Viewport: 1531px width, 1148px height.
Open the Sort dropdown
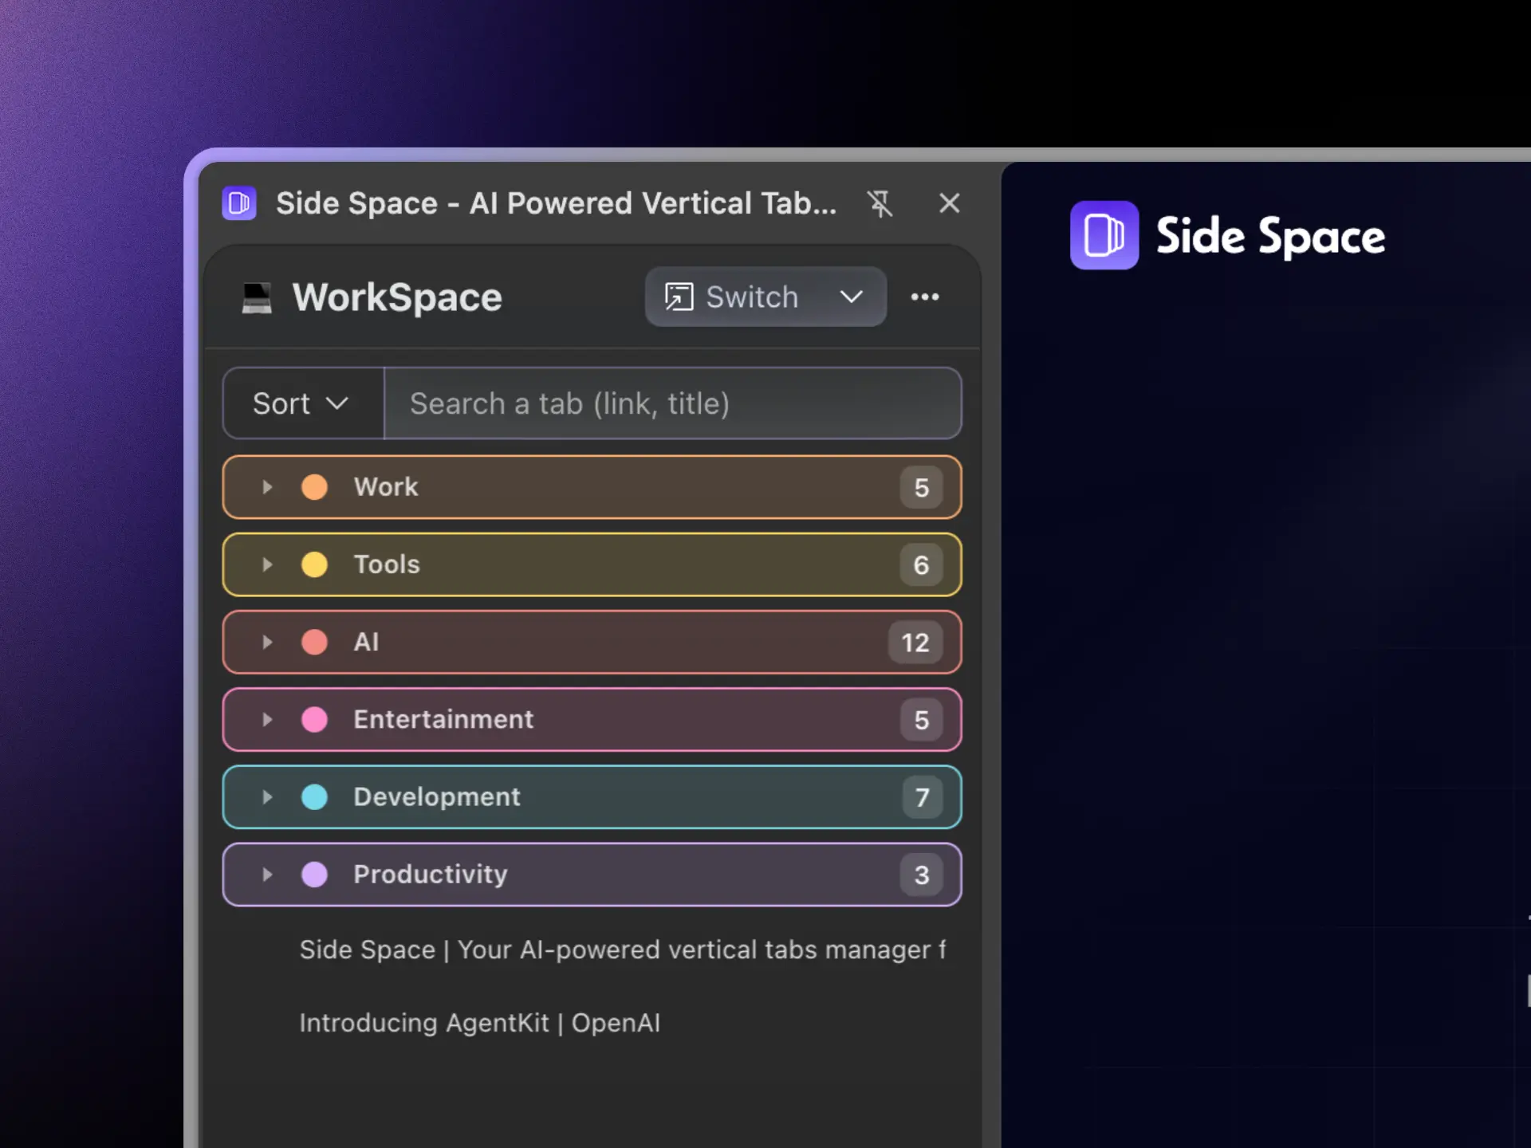[x=301, y=403]
